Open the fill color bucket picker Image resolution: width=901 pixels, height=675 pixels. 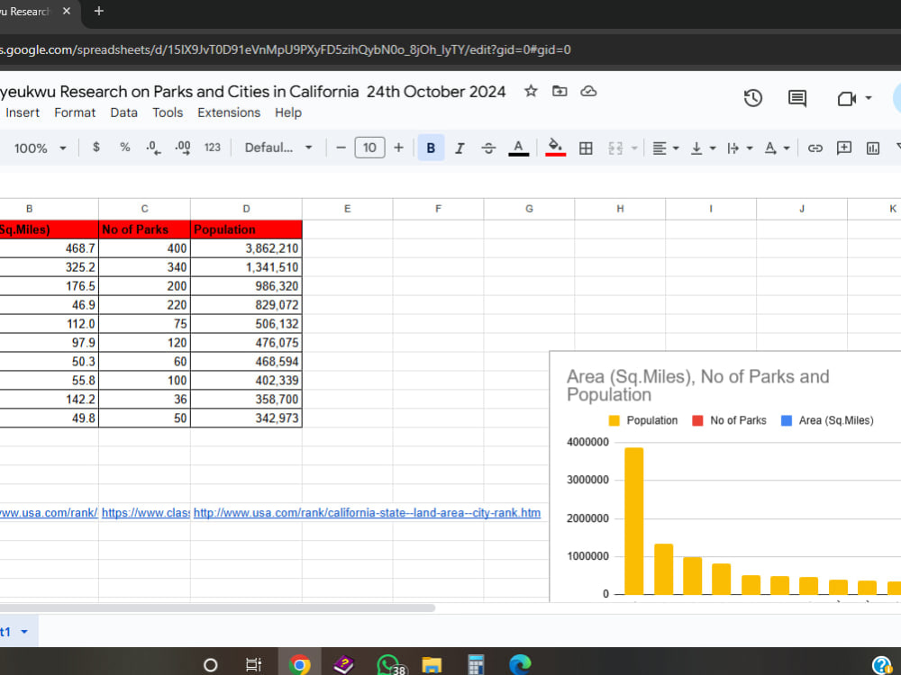pos(555,147)
